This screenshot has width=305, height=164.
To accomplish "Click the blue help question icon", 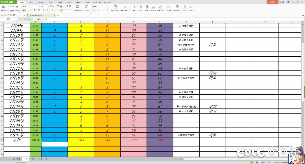I will (x=283, y=2).
